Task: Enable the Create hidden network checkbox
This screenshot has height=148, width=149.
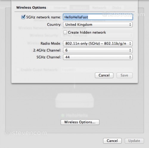Action: [x=65, y=32]
